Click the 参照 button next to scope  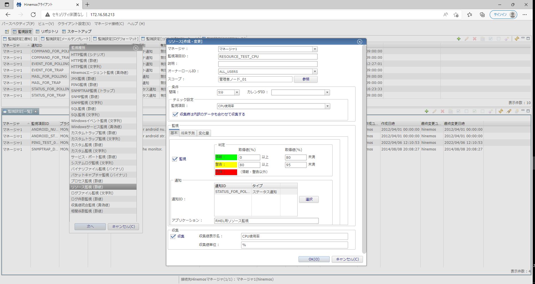(306, 79)
